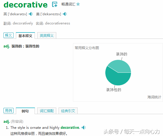Play the British pronunciation audio
Viewport: 163px width, 136px height.
[31, 14]
